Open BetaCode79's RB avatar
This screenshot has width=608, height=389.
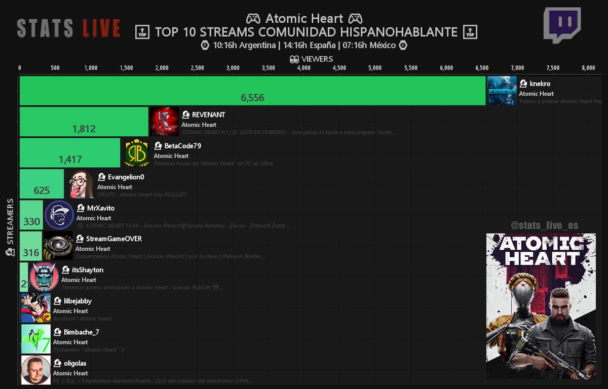(137, 153)
